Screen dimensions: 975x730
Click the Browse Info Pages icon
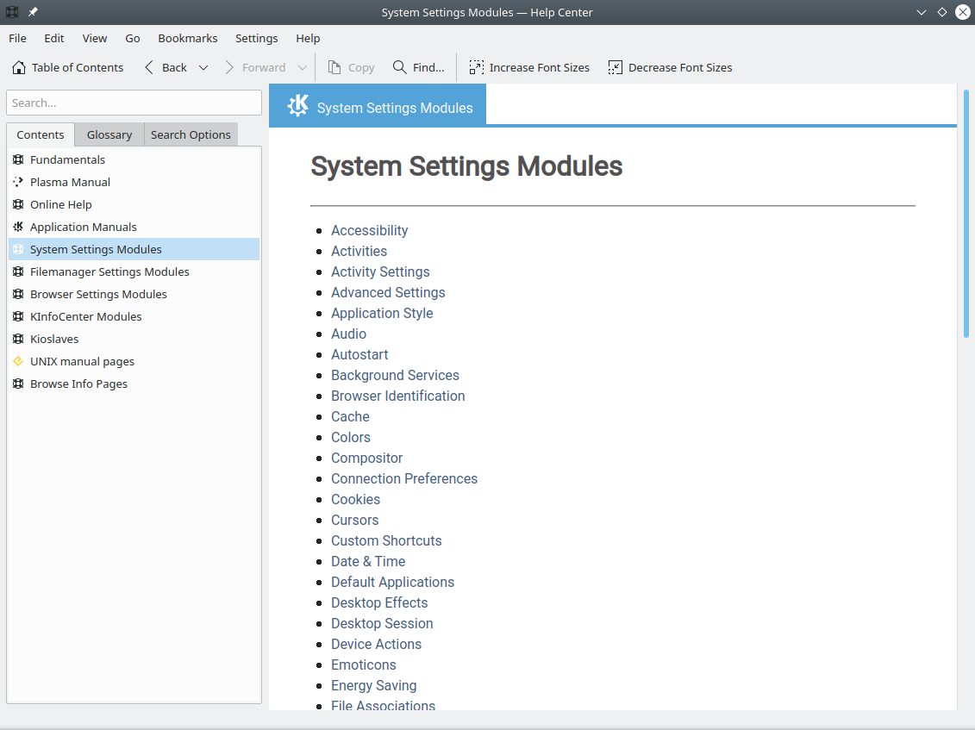point(18,384)
